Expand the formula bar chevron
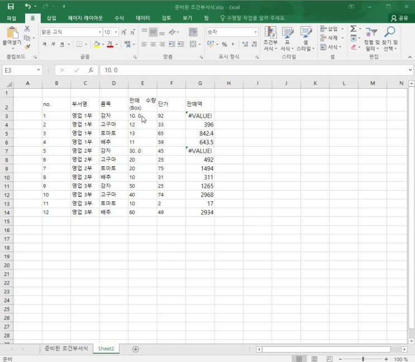This screenshot has width=415, height=362. click(x=410, y=70)
